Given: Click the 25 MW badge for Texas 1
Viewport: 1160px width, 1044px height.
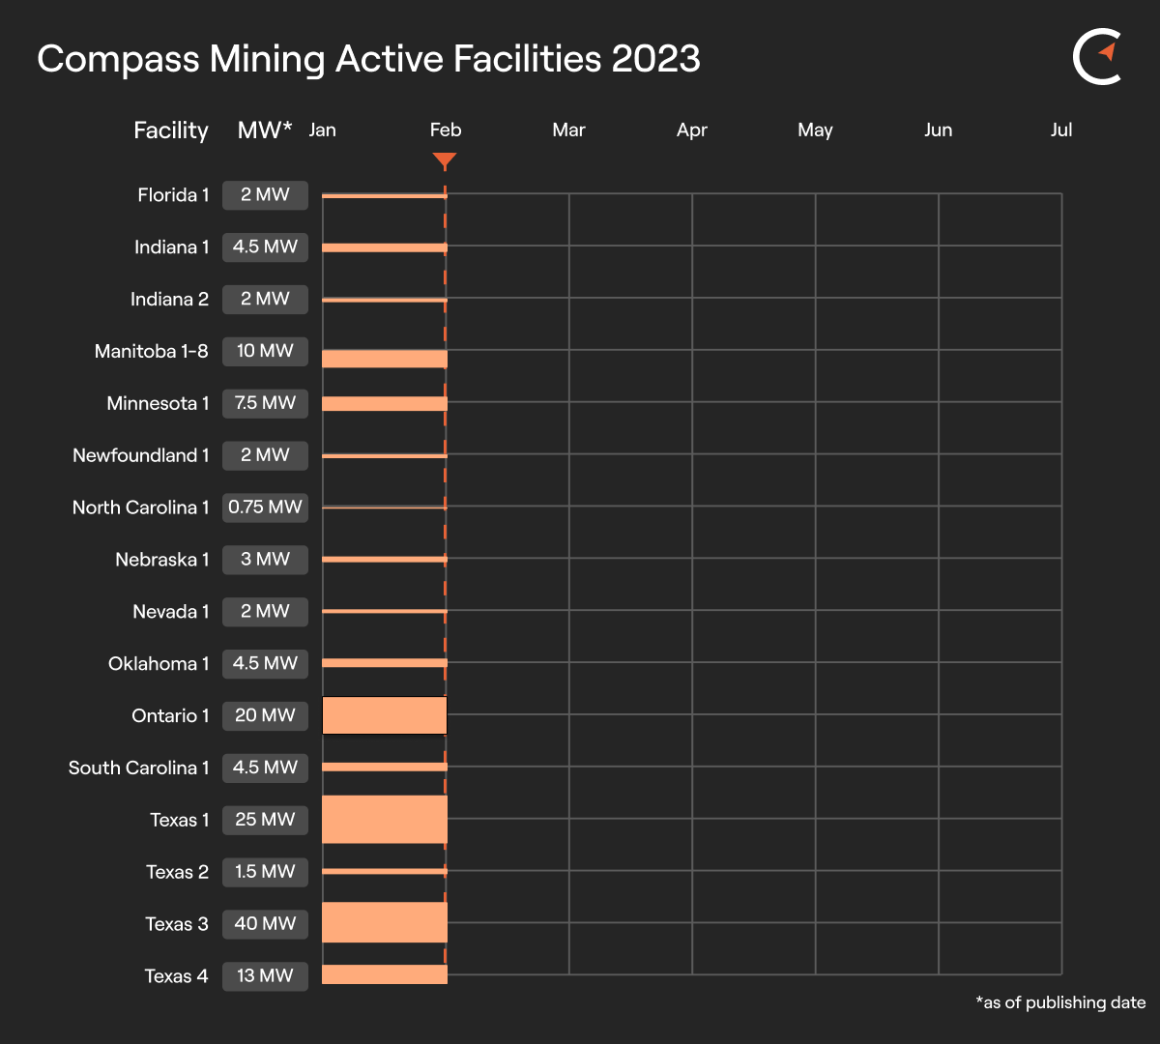Looking at the screenshot, I should pos(265,821).
